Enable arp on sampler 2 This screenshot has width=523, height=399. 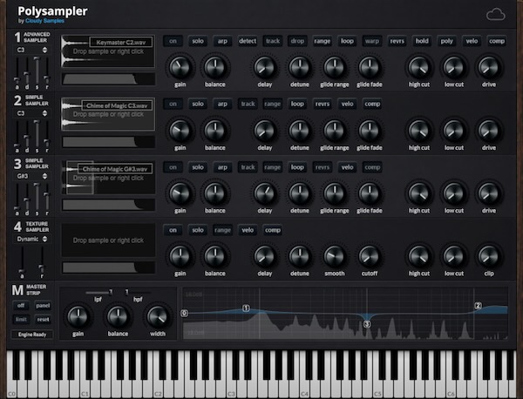[x=222, y=104]
